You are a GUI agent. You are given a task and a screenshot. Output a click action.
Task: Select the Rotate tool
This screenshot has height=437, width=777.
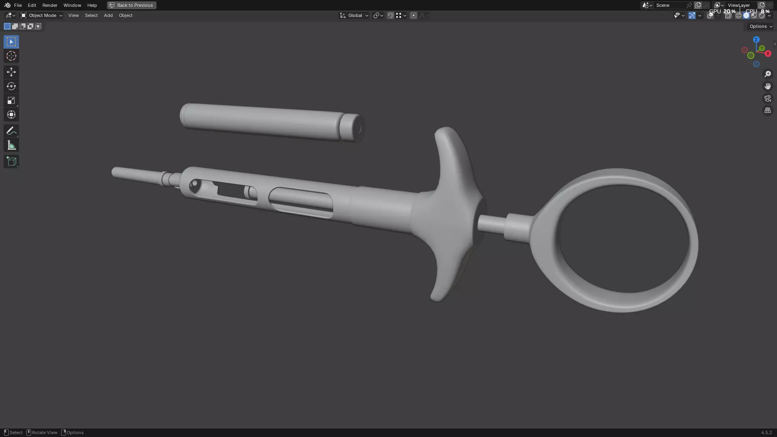tap(11, 86)
